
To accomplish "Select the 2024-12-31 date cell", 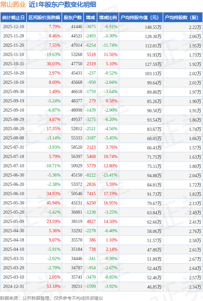I will tap(13, 287).
